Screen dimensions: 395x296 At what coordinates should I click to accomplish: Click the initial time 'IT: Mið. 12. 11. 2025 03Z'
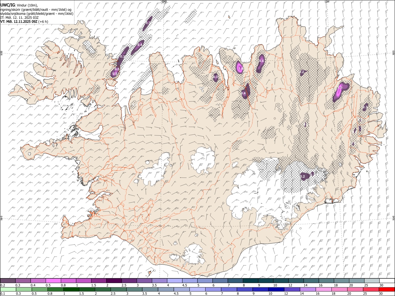click(19, 18)
